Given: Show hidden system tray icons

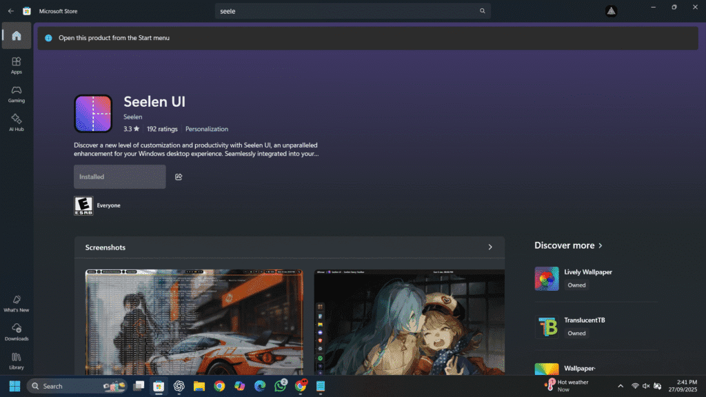Looking at the screenshot, I should click(621, 386).
